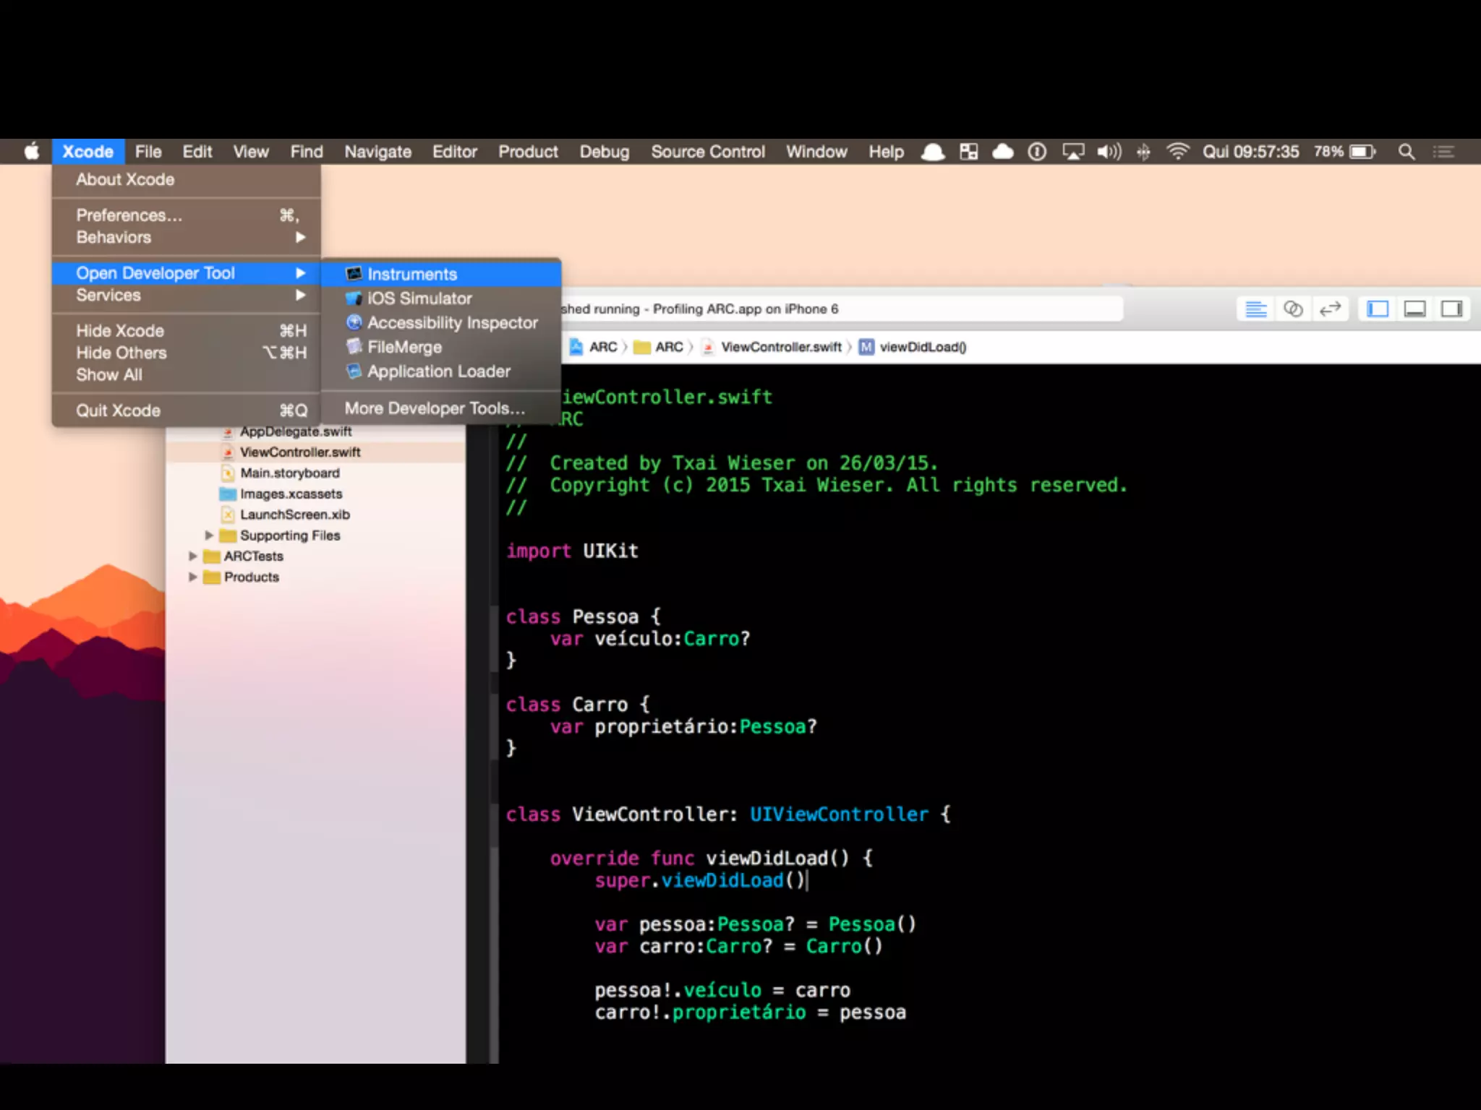Screen dimensions: 1481x1110
Task: Expand the Supporting Files folder
Action: pyautogui.click(x=209, y=535)
